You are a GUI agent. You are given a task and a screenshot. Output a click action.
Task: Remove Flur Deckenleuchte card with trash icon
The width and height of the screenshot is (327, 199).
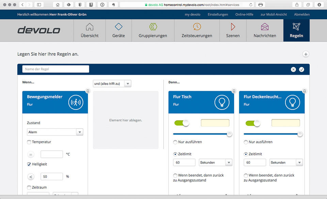305,91
